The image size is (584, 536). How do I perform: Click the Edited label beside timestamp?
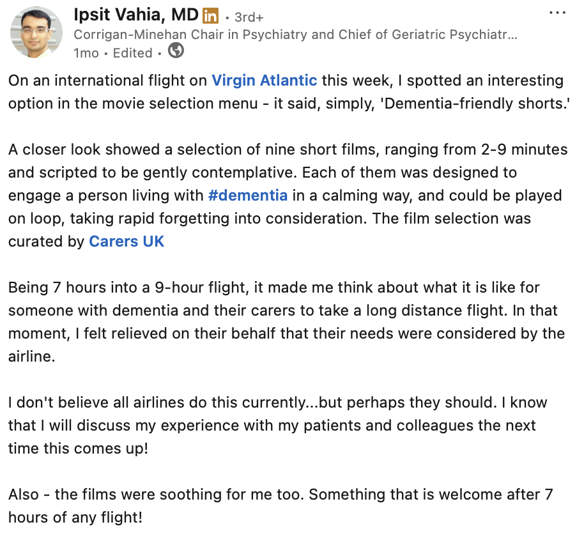coord(133,53)
